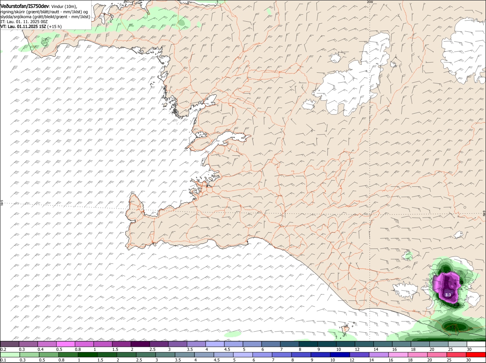Select the bright pink 0.5 swatch in snow scale
The image size is (486, 363).
(65, 344)
